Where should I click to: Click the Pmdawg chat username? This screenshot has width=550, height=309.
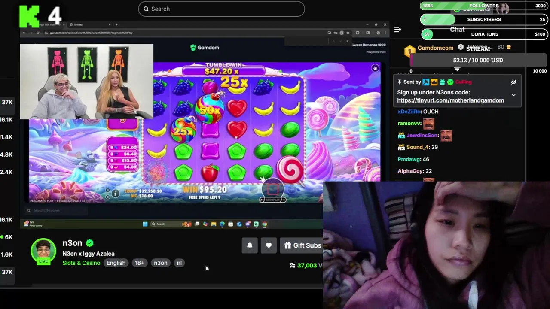coord(409,159)
